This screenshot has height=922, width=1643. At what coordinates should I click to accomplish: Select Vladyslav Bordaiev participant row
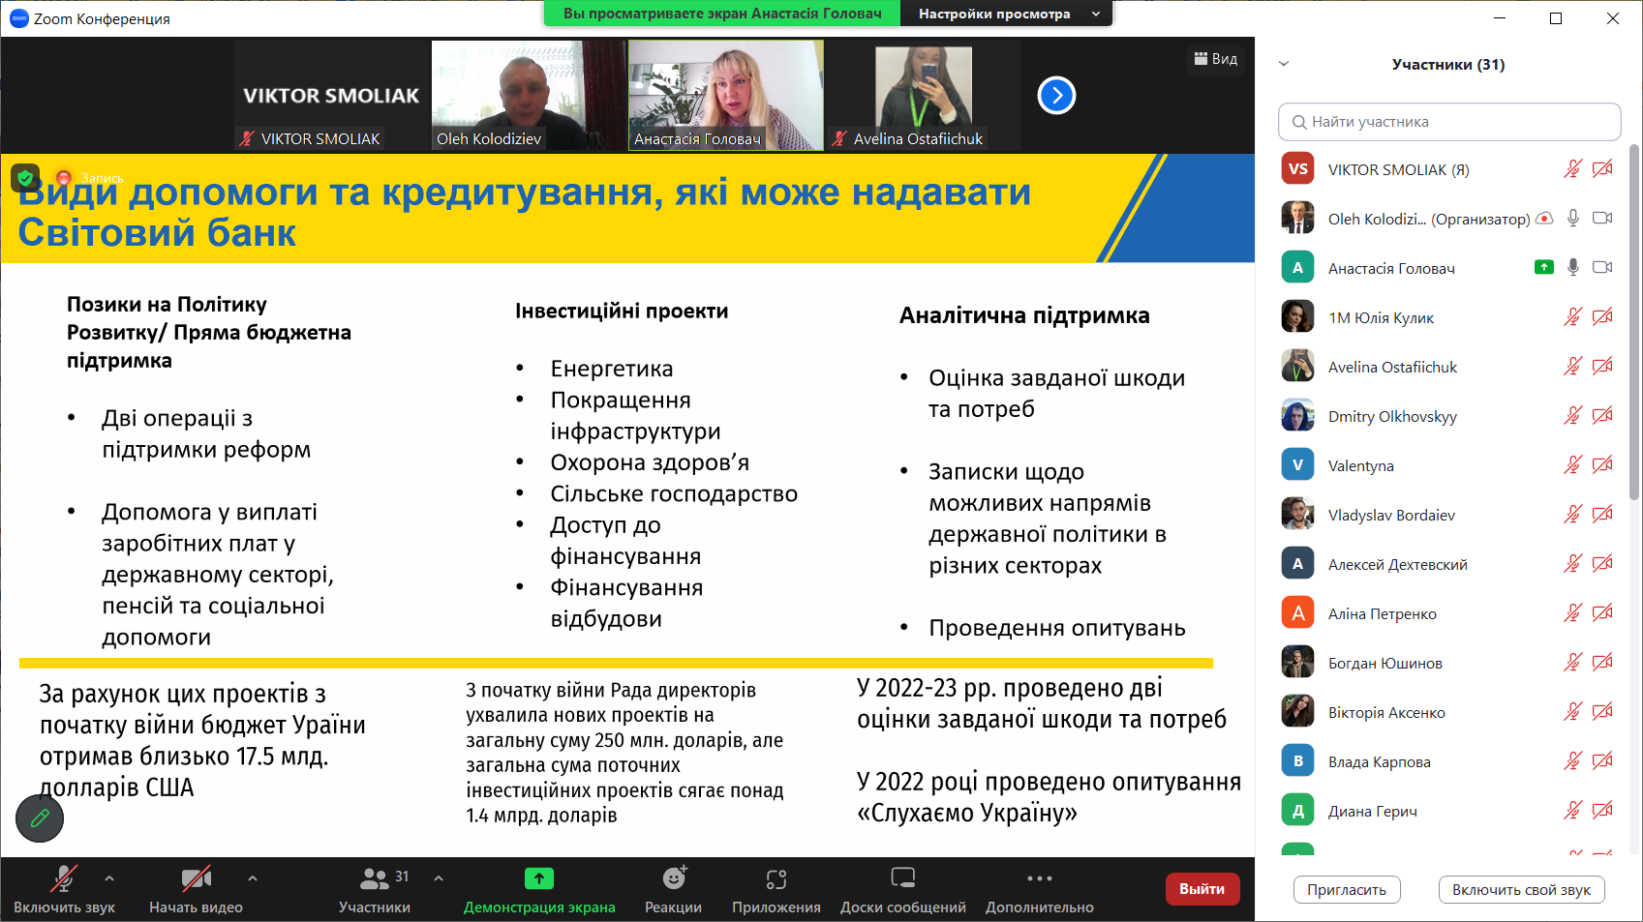point(1448,515)
